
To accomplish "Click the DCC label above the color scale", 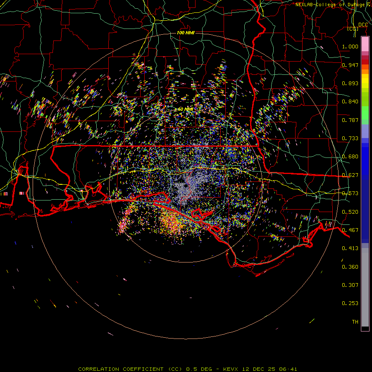I will point(363,25).
